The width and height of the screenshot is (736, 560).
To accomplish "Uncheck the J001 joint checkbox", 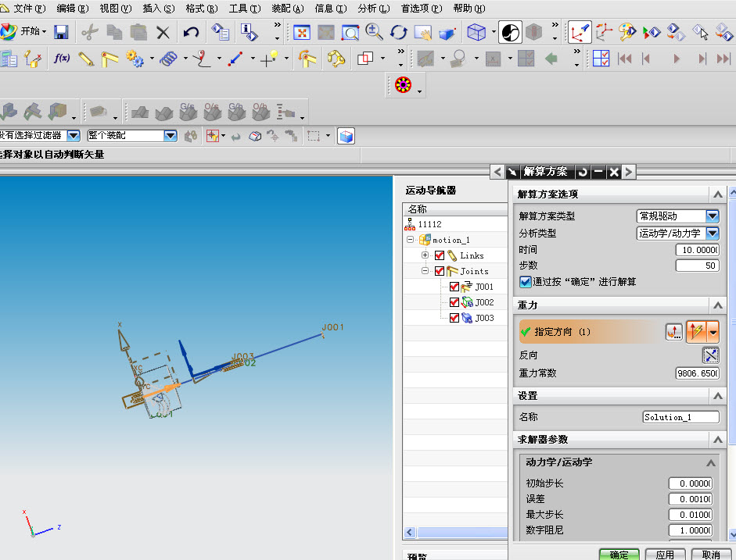I will tap(454, 287).
